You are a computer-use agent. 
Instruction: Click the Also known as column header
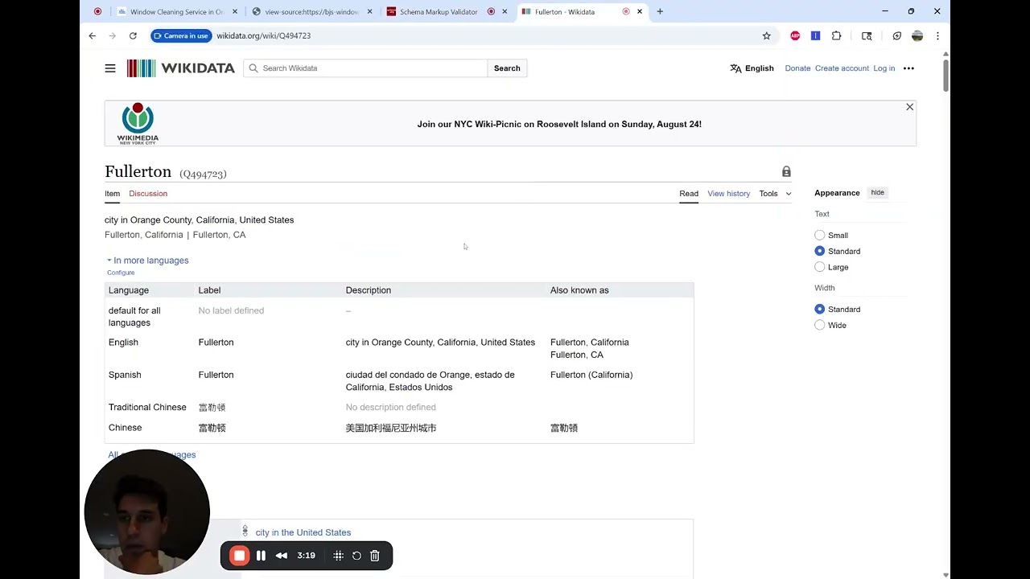point(579,290)
